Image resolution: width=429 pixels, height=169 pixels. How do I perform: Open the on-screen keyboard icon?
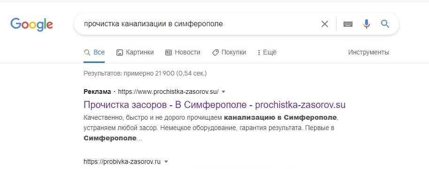[x=348, y=24]
